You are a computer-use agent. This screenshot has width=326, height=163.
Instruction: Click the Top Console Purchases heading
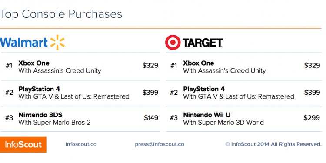(x=61, y=14)
